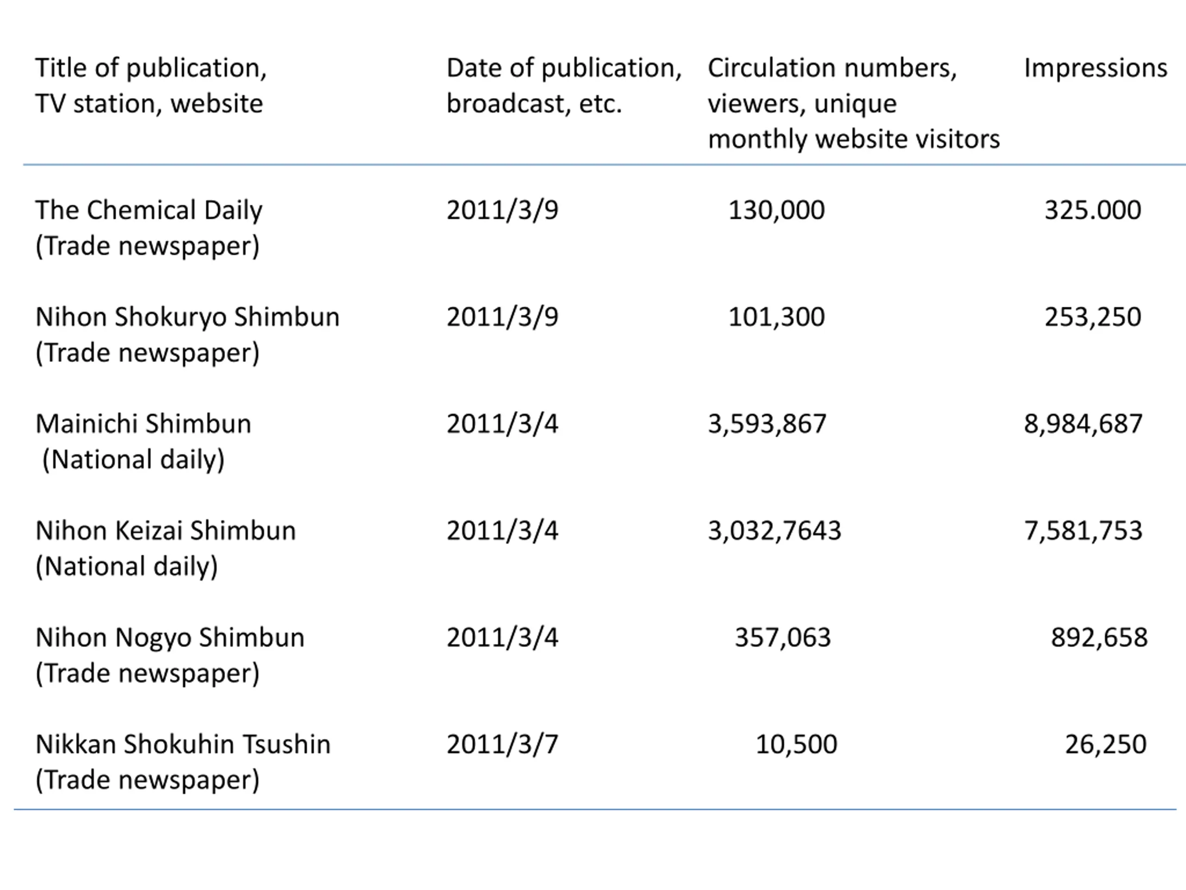Click impressions value 253,250
This screenshot has width=1186, height=890.
click(1093, 317)
